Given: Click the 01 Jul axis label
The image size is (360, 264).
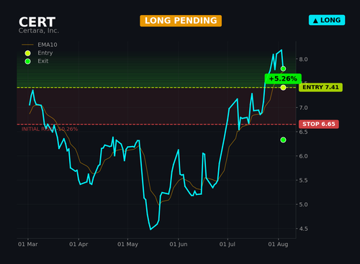Looking at the screenshot, I should tap(228, 245).
